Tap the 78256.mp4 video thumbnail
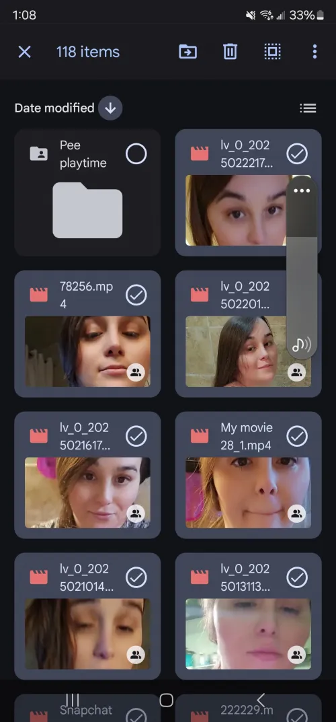Viewport: 336px width, 722px height. click(87, 351)
